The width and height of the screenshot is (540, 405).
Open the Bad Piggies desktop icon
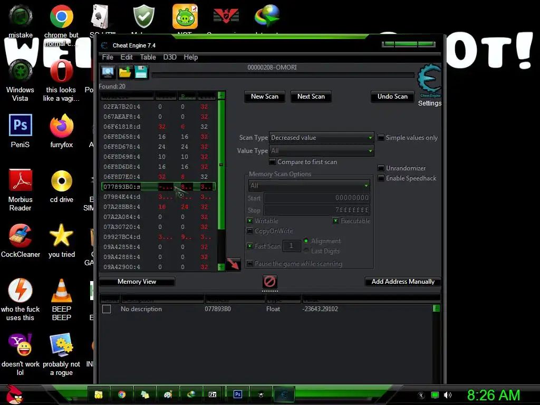pos(185,16)
